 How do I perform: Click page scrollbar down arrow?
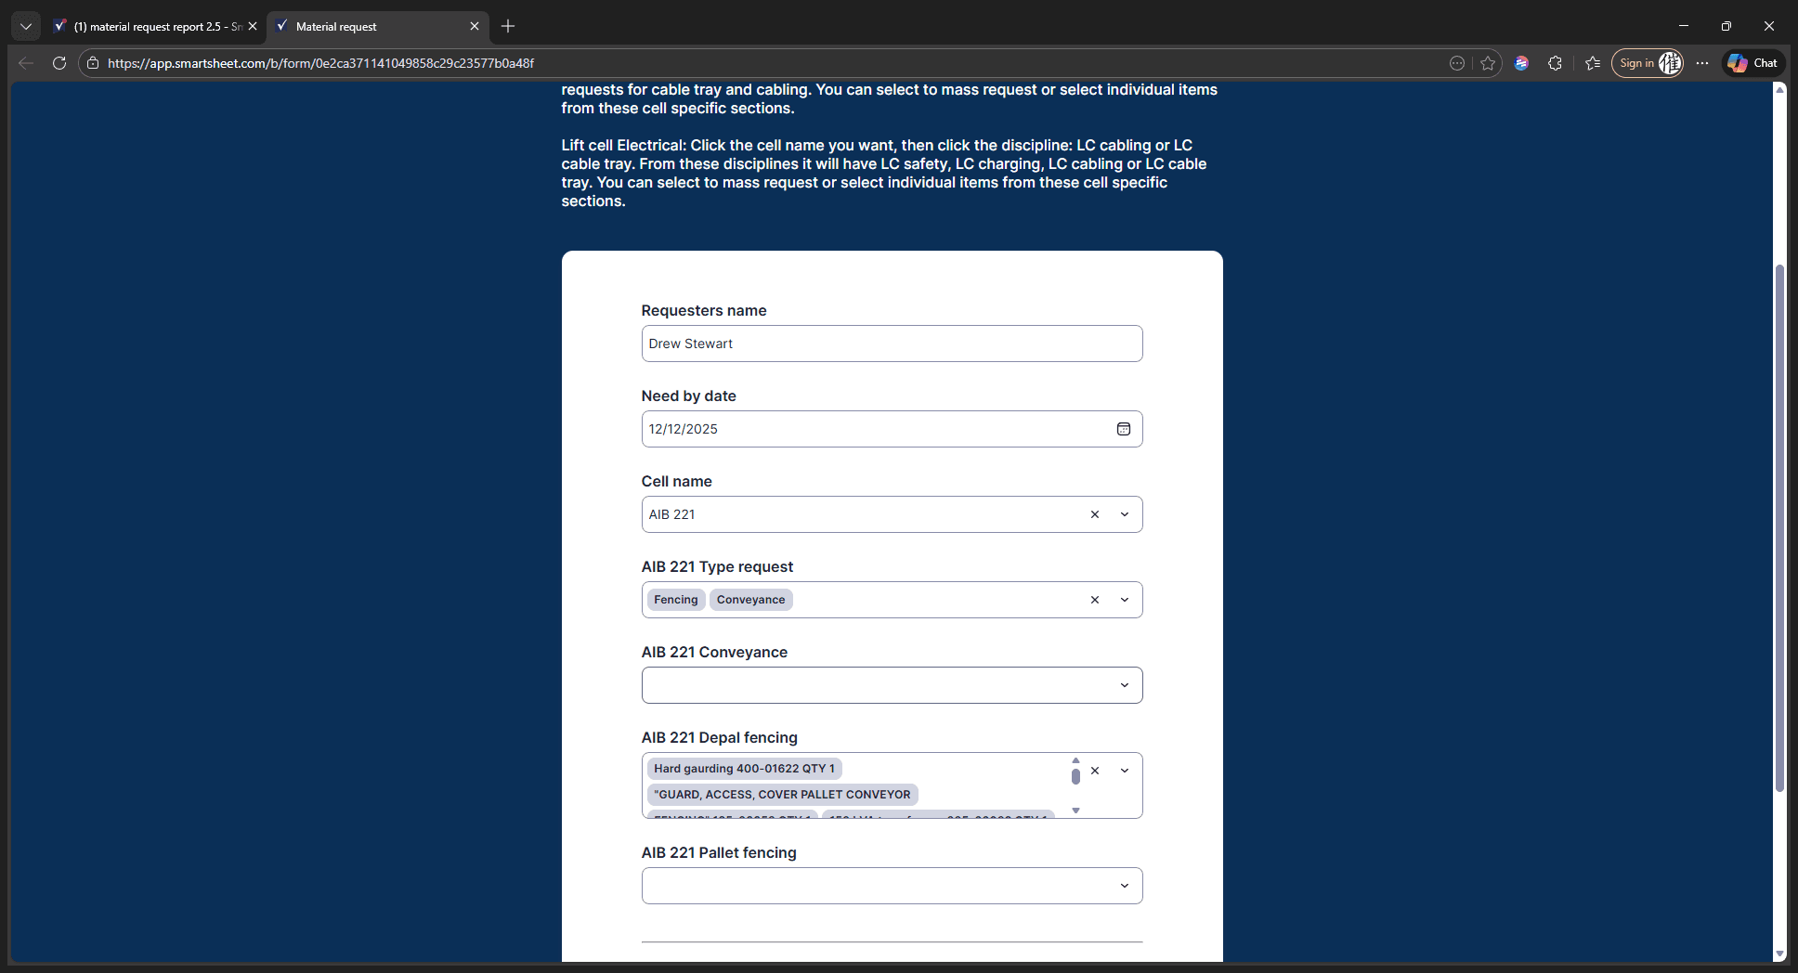[1779, 954]
